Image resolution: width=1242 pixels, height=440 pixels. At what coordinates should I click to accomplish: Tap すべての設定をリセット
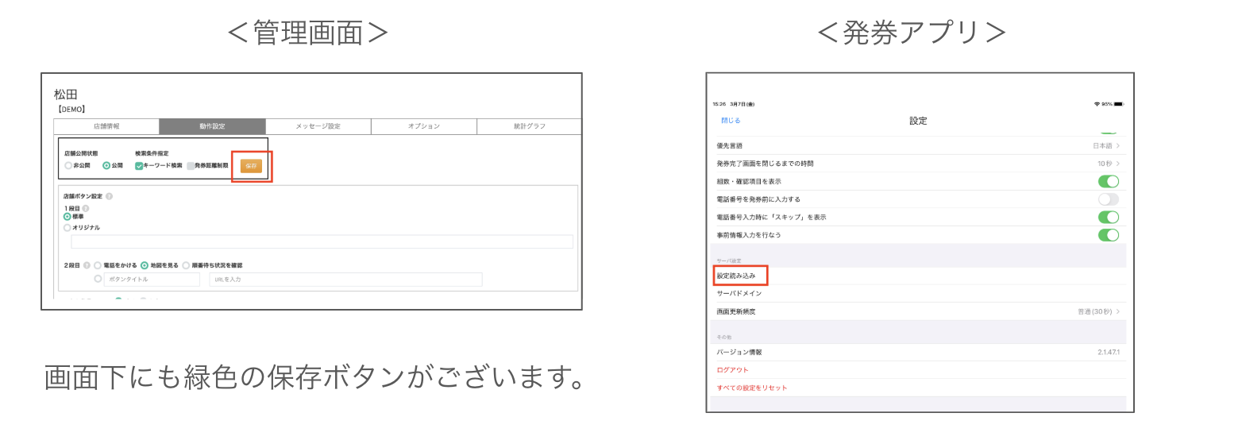click(752, 388)
